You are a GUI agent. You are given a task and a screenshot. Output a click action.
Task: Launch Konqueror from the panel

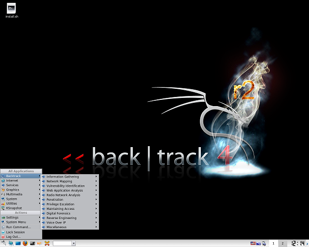point(11,243)
